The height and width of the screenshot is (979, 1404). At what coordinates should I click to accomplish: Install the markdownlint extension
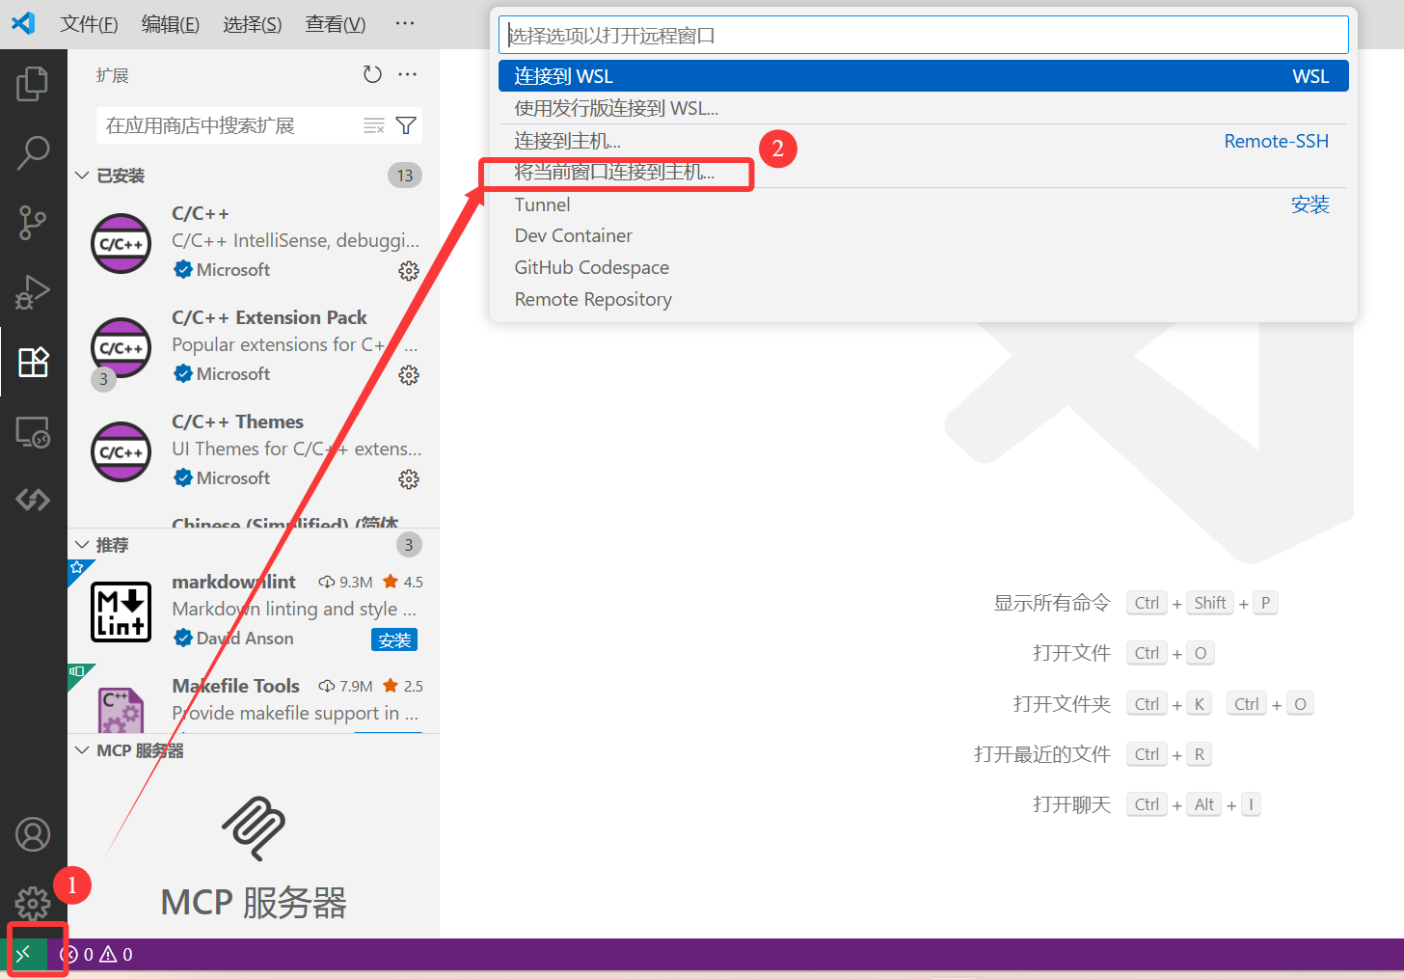[393, 639]
